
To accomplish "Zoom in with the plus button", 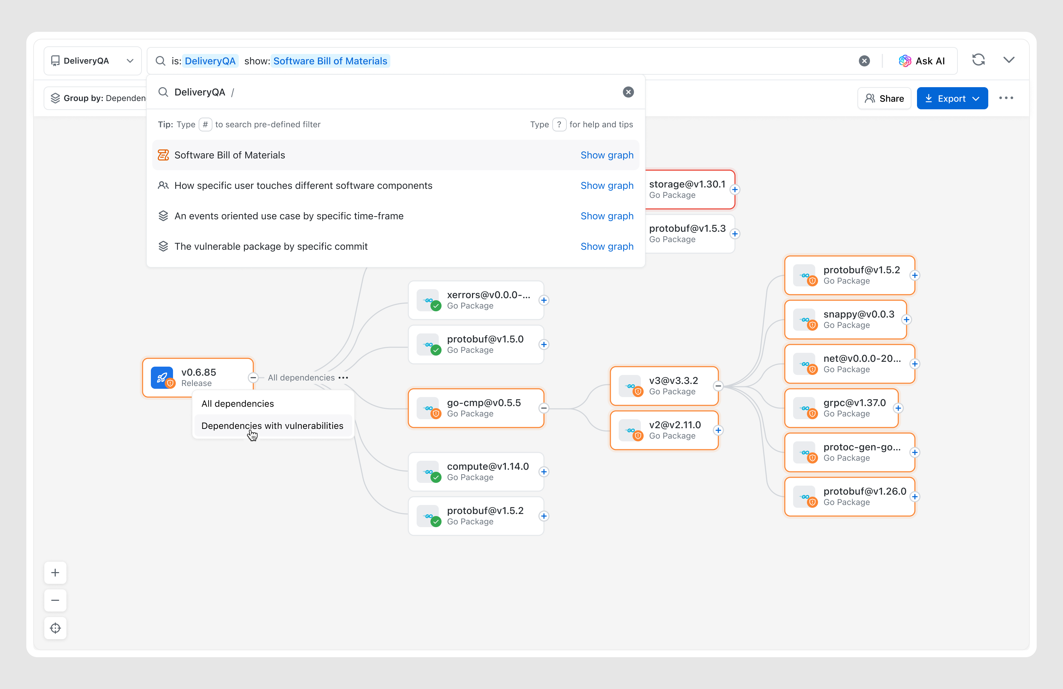I will (x=55, y=572).
